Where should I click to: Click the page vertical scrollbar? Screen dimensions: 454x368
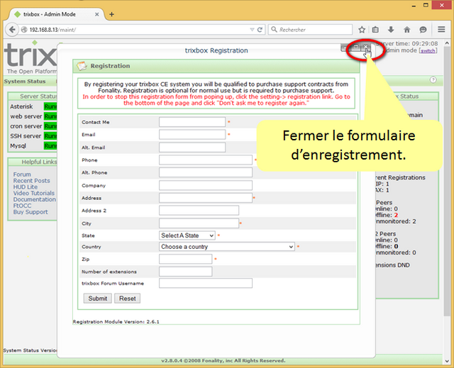pyautogui.click(x=447, y=182)
